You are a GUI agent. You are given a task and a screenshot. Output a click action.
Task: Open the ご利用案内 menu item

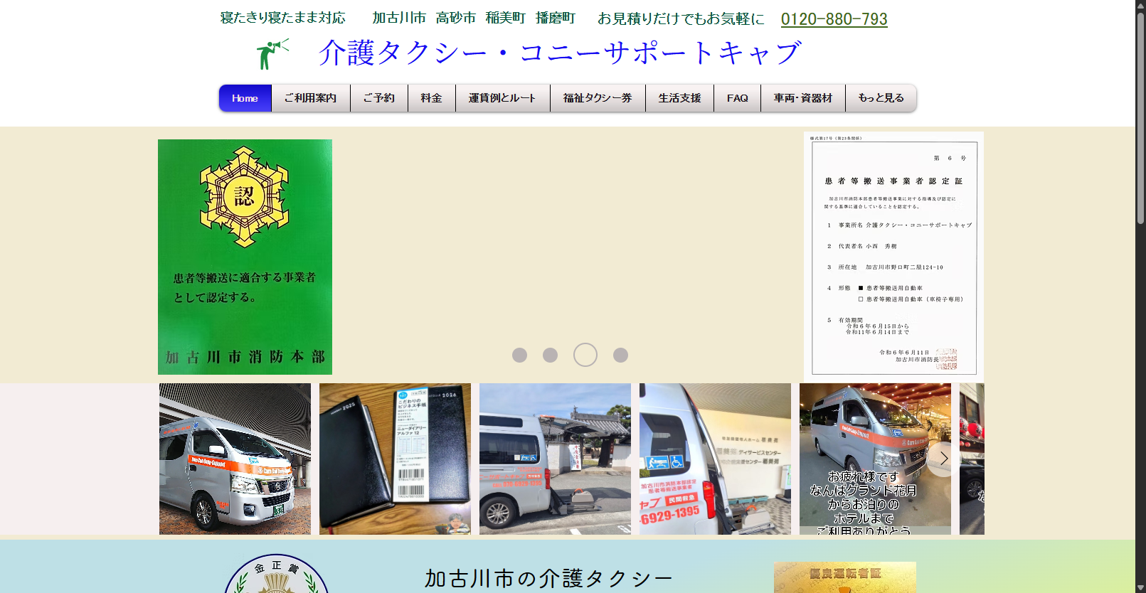point(310,98)
